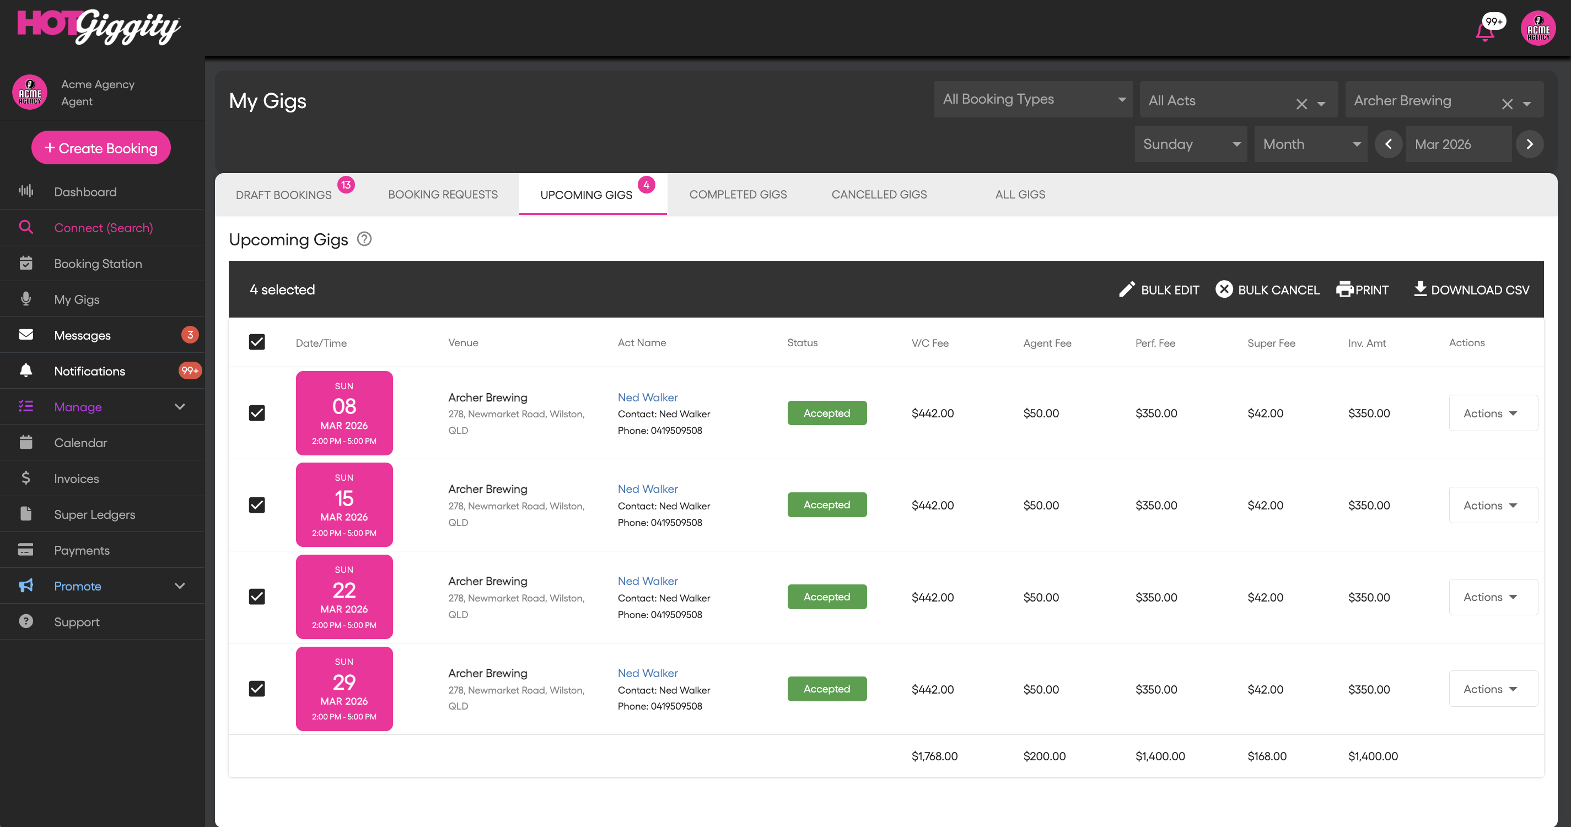Click the Download CSV arrow icon
1571x827 pixels.
click(x=1420, y=288)
